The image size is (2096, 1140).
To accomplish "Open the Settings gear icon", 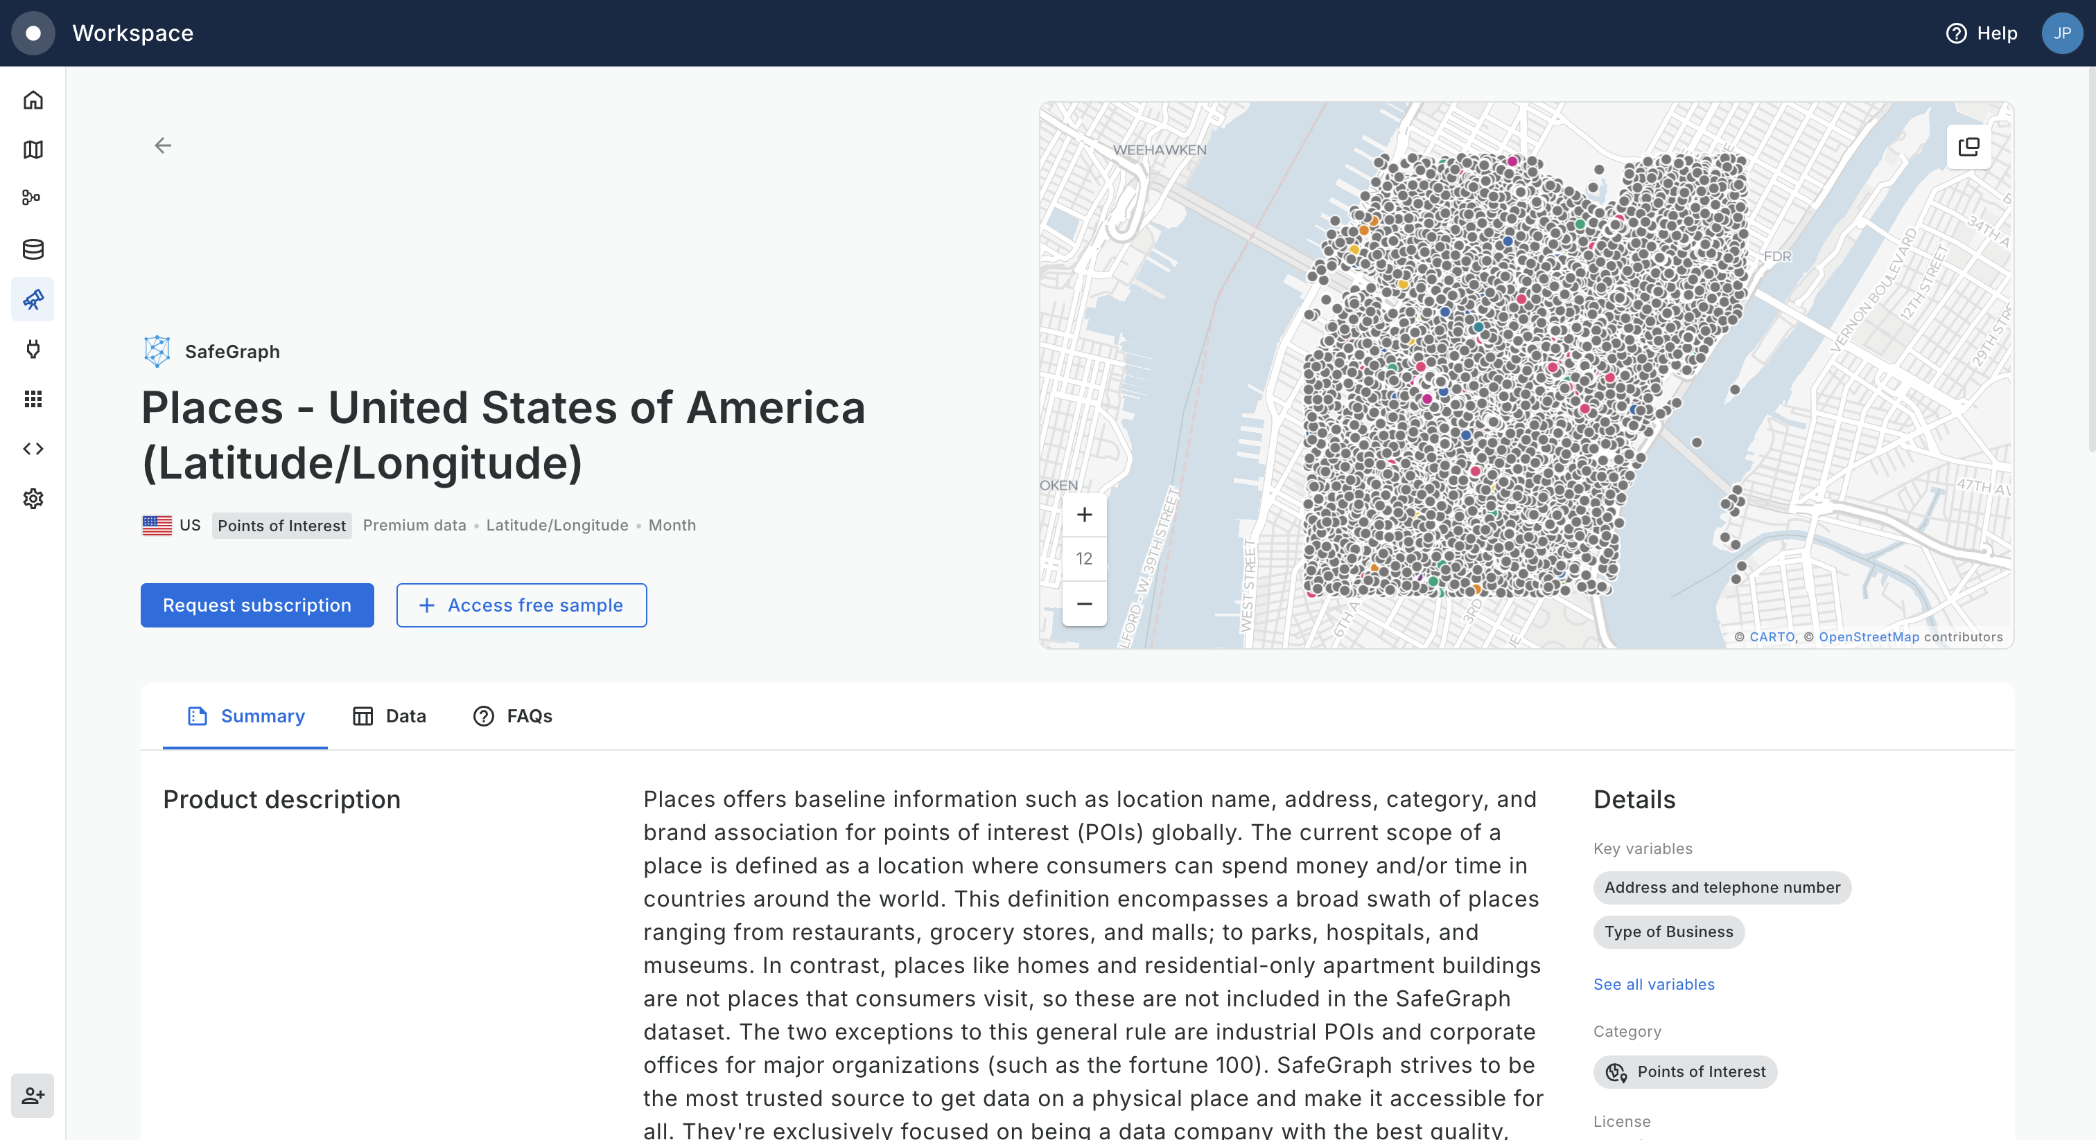I will click(33, 499).
